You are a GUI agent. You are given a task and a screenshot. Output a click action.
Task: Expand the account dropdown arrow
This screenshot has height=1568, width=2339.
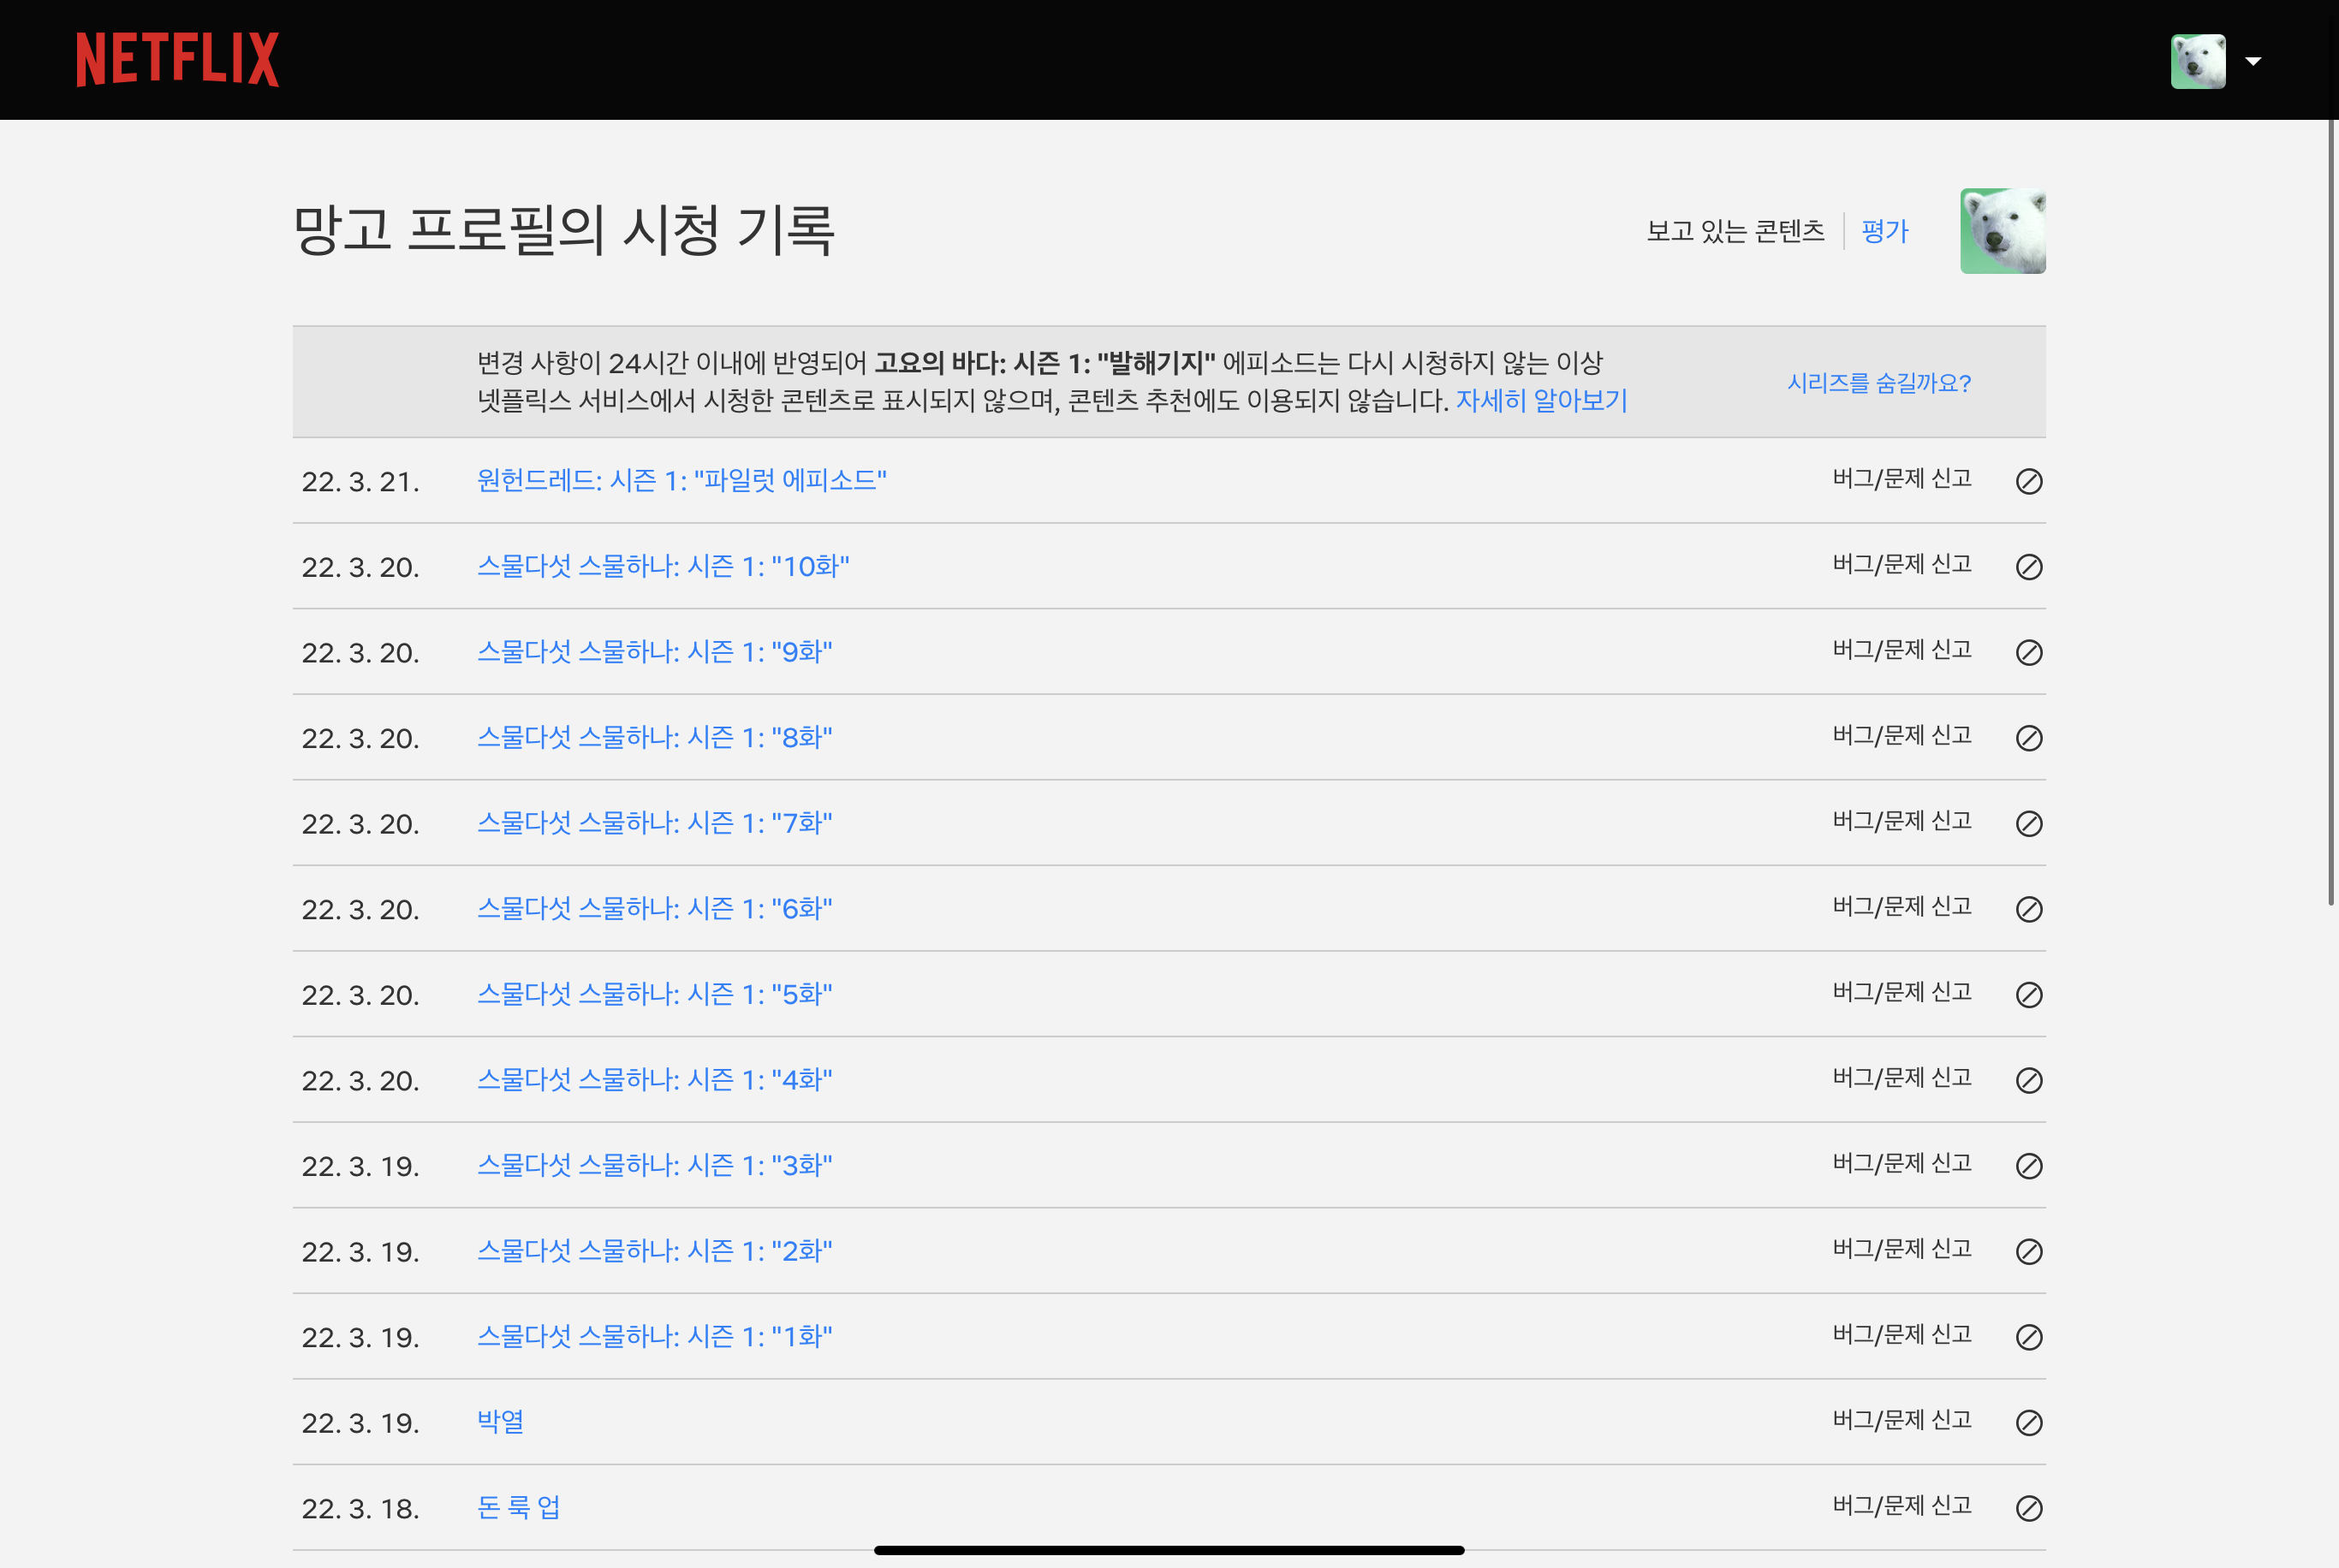pos(2253,61)
